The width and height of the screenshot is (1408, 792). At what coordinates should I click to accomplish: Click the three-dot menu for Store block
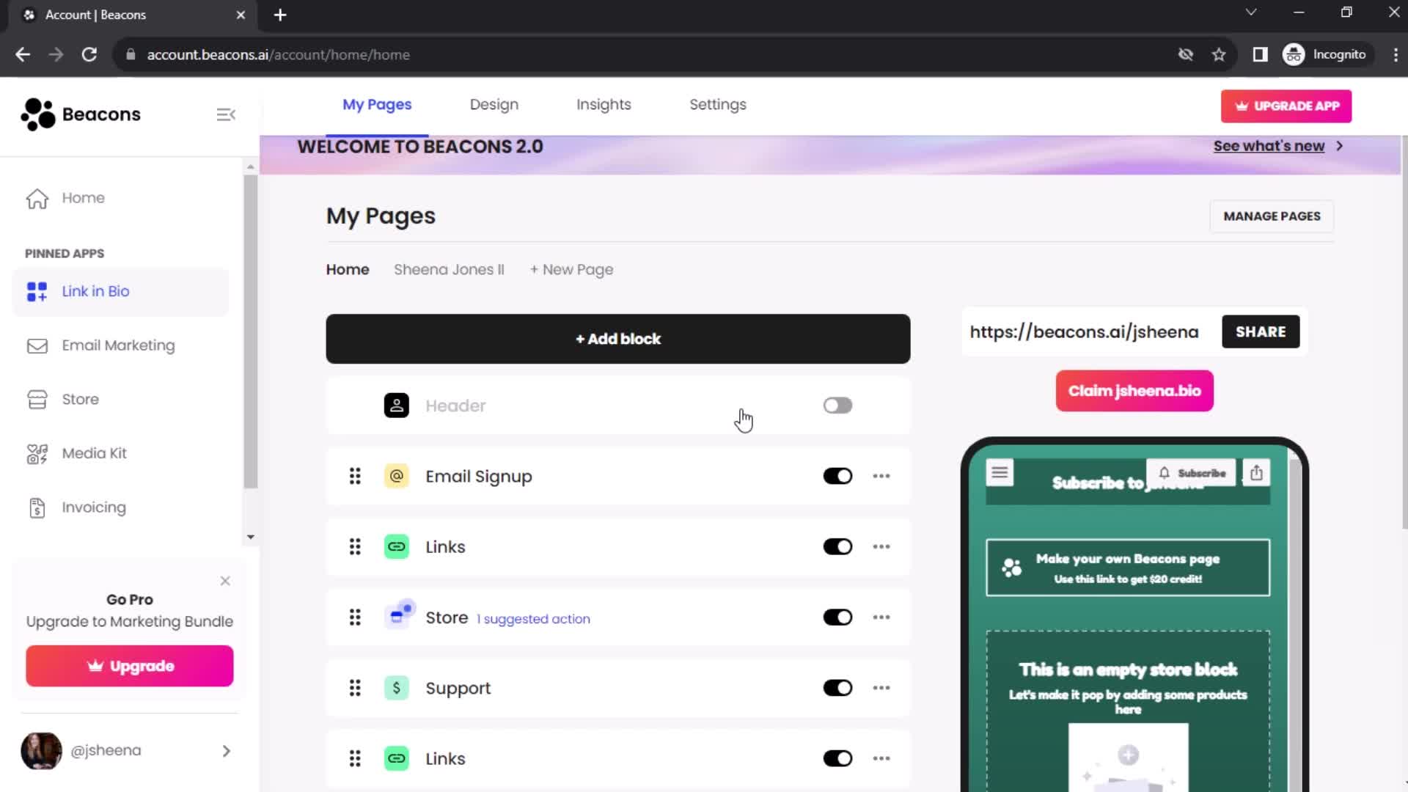[x=880, y=617]
